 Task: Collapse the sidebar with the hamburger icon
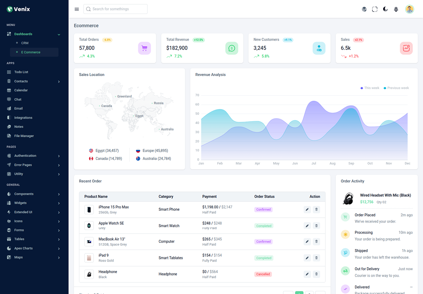tap(77, 9)
